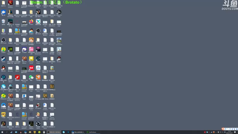Viewport: 238px width, 134px height.
Task: Switch to the OBS taskbar window
Action: click(54, 132)
